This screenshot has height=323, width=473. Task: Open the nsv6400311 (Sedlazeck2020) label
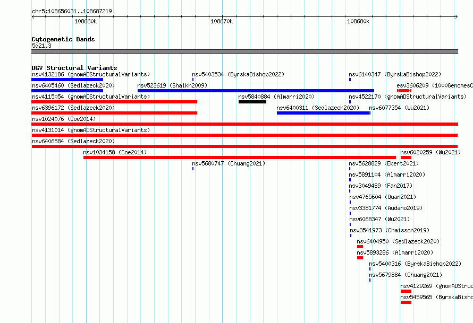click(318, 108)
